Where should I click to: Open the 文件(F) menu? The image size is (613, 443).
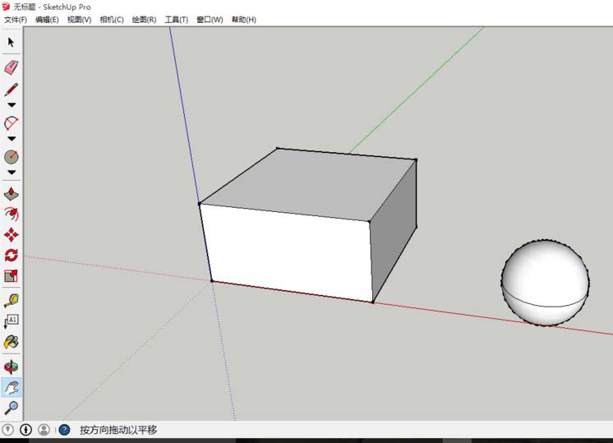pyautogui.click(x=16, y=20)
